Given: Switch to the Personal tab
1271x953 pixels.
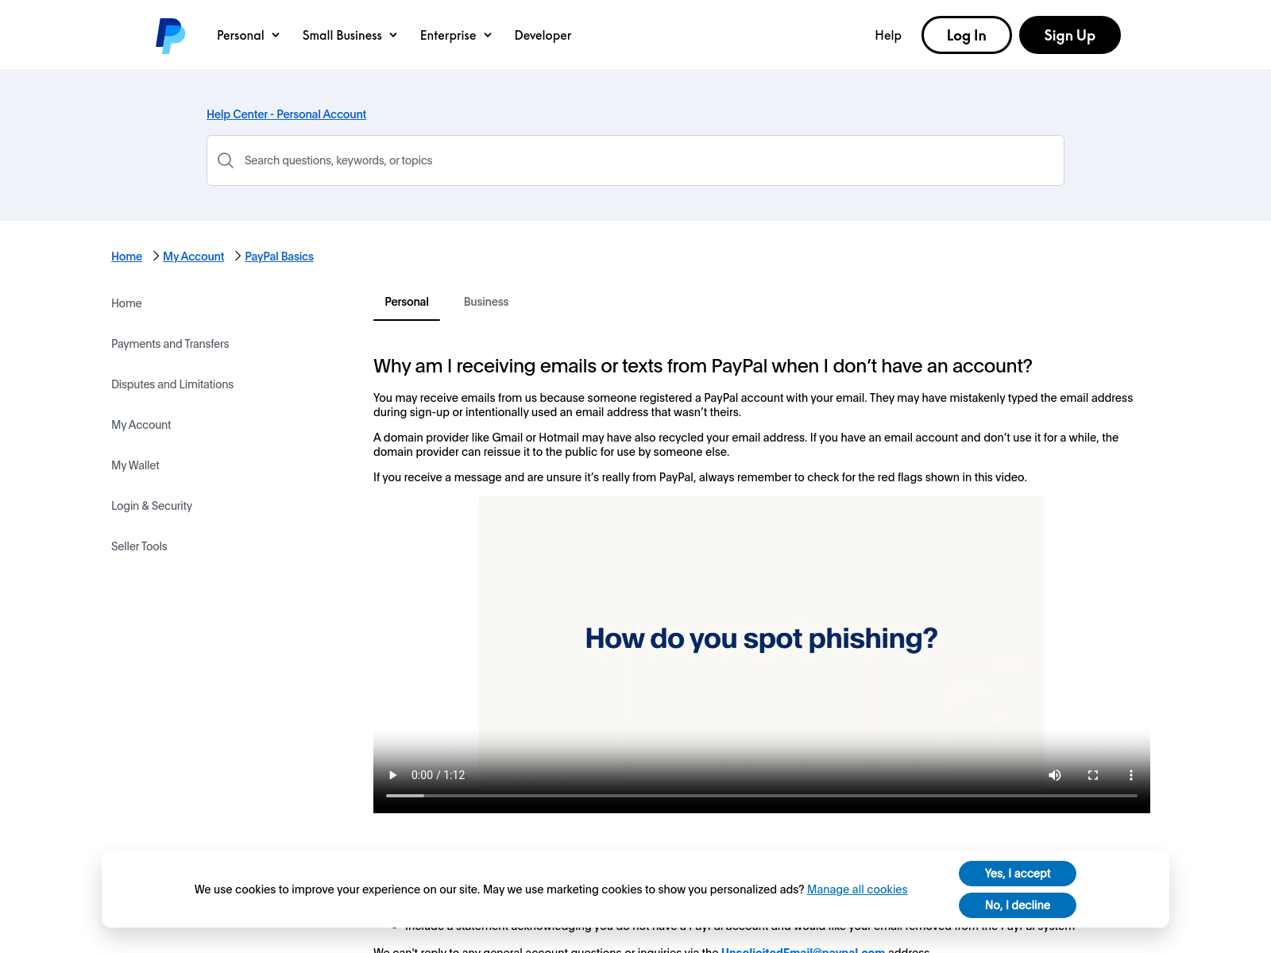Looking at the screenshot, I should 407,303.
